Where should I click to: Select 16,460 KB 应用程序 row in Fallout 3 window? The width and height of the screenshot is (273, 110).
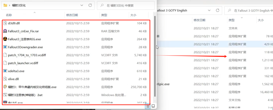(215, 92)
